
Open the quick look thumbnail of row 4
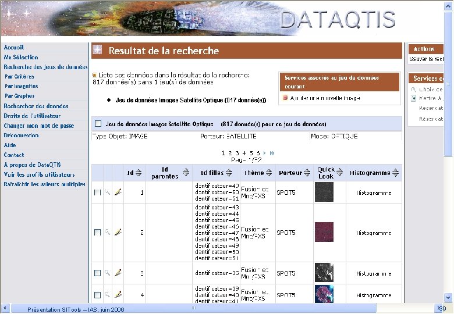[x=324, y=294]
